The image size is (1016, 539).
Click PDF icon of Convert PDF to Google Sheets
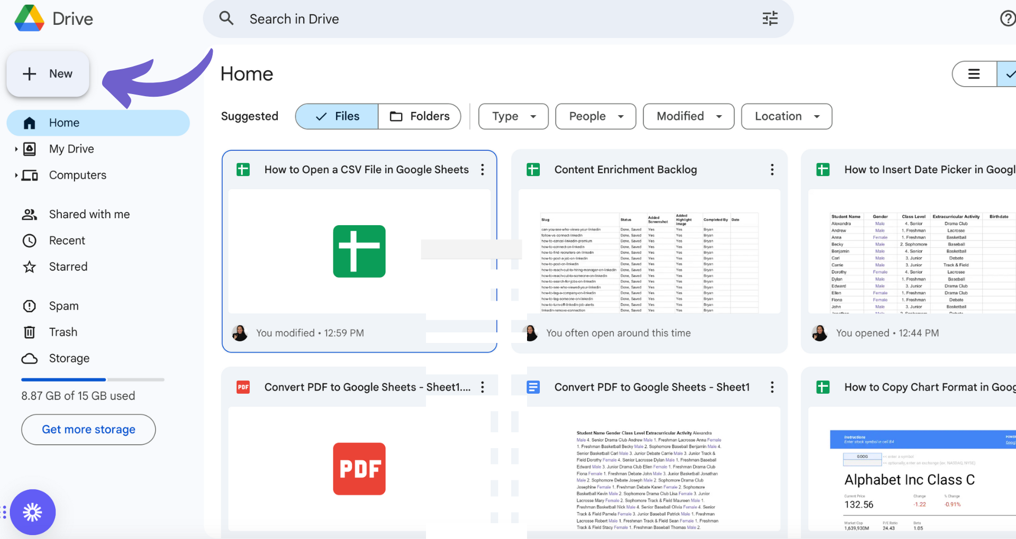(243, 387)
